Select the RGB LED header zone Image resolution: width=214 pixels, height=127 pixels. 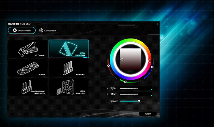click(69, 68)
